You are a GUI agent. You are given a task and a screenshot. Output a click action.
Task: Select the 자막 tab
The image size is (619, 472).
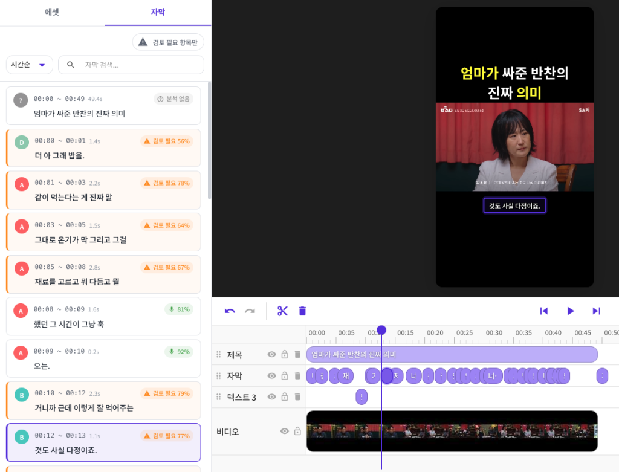158,12
